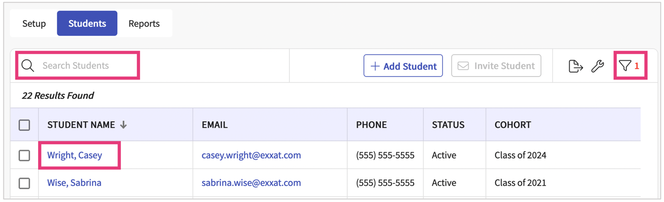This screenshot has width=664, height=202.
Task: Click the magnifying glass search icon
Action: [x=28, y=66]
